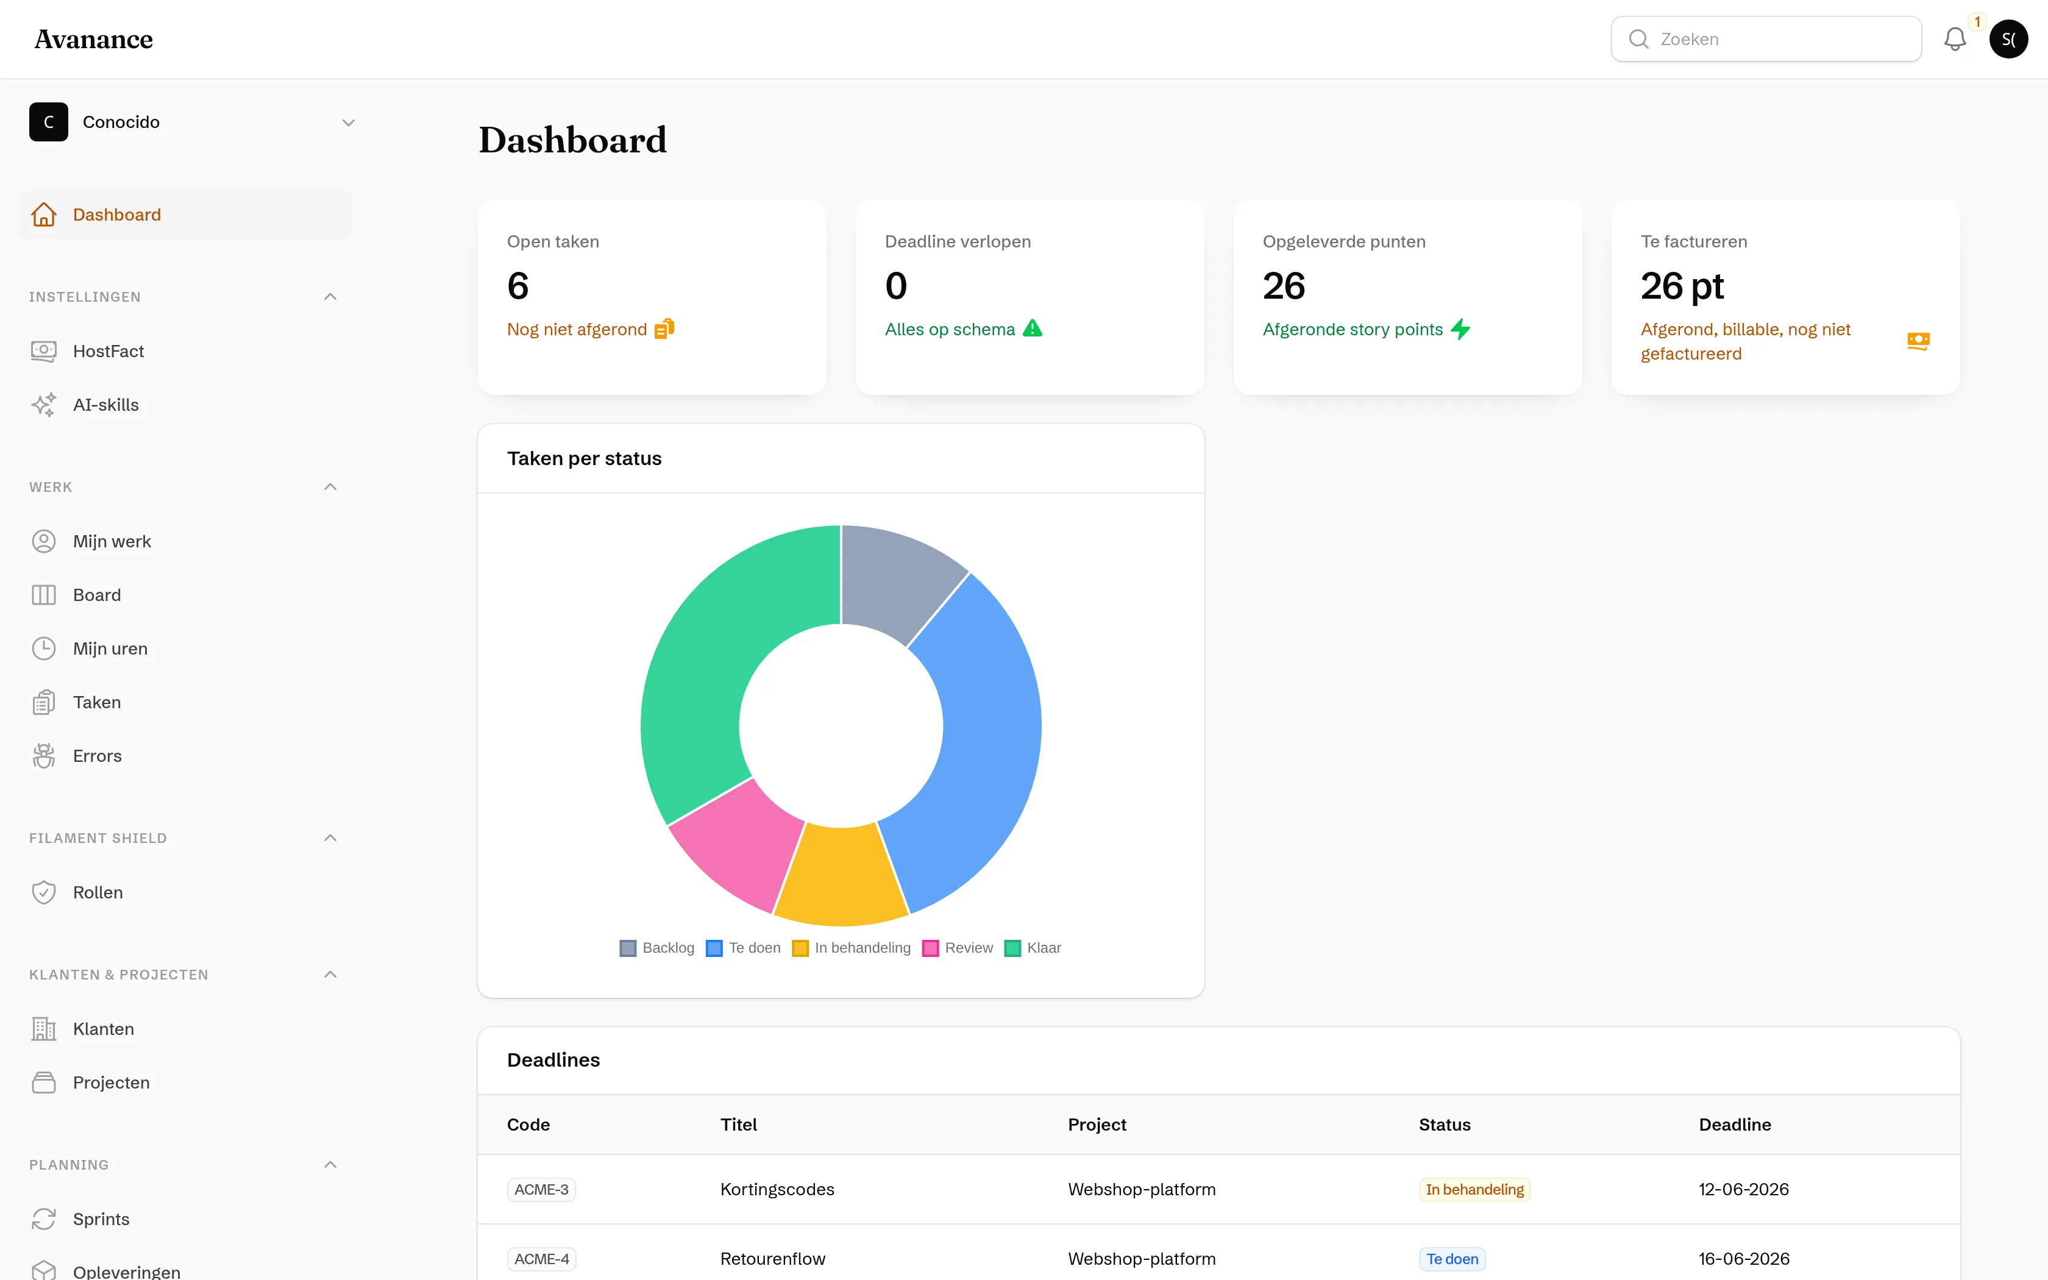Click the 12-06-2026 deadline cell
Image resolution: width=2048 pixels, height=1280 pixels.
pos(1743,1189)
